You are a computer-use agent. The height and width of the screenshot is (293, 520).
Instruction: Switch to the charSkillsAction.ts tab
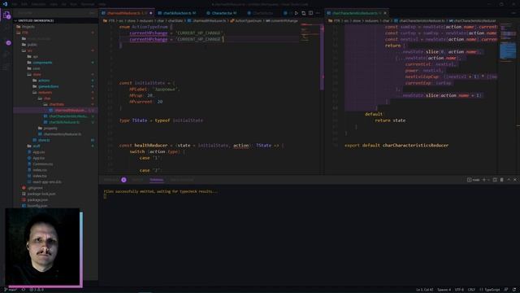177,13
